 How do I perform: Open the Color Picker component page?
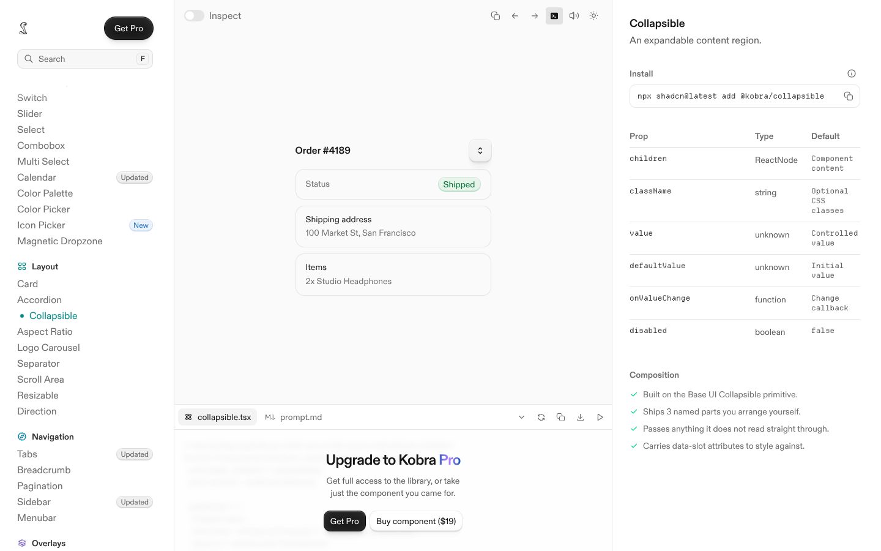click(43, 209)
